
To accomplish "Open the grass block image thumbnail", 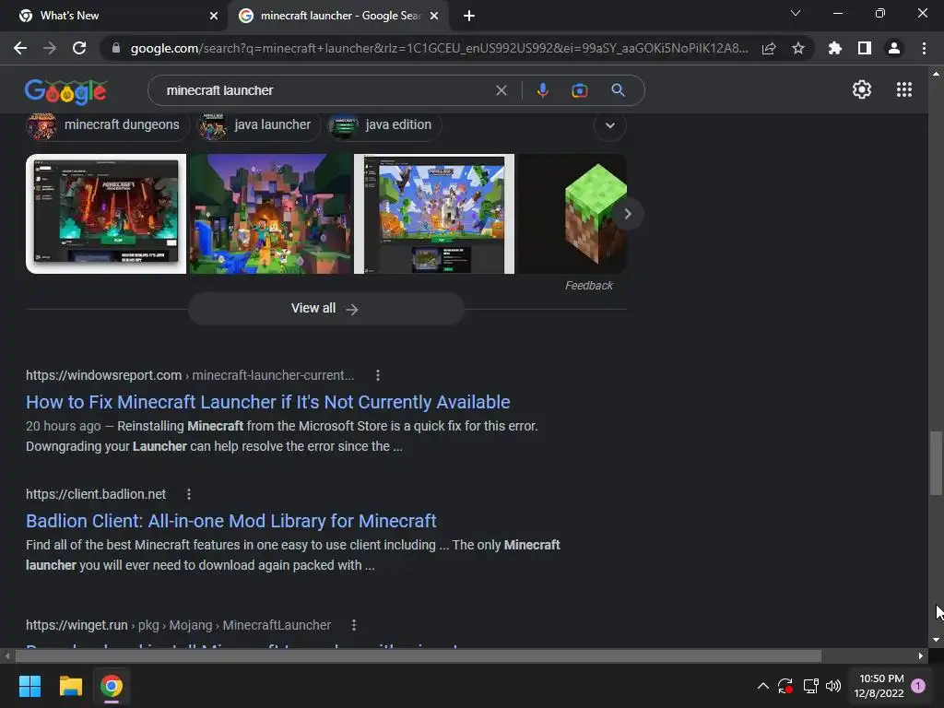I will click(572, 214).
